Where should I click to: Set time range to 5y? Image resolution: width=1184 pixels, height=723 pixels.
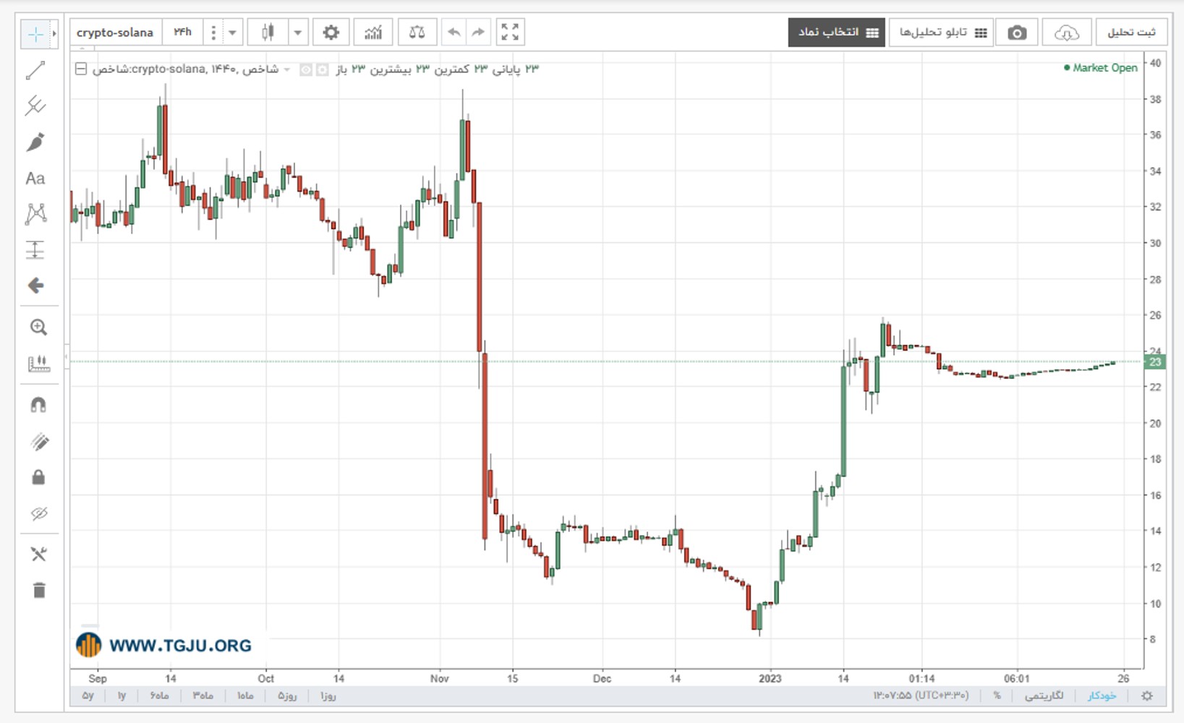pyautogui.click(x=88, y=696)
